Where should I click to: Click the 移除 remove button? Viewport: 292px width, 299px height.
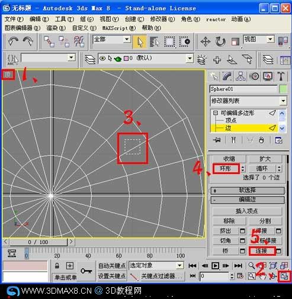coord(229,221)
